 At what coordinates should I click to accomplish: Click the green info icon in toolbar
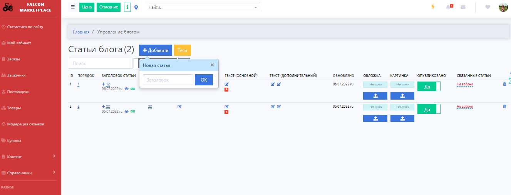click(x=127, y=7)
